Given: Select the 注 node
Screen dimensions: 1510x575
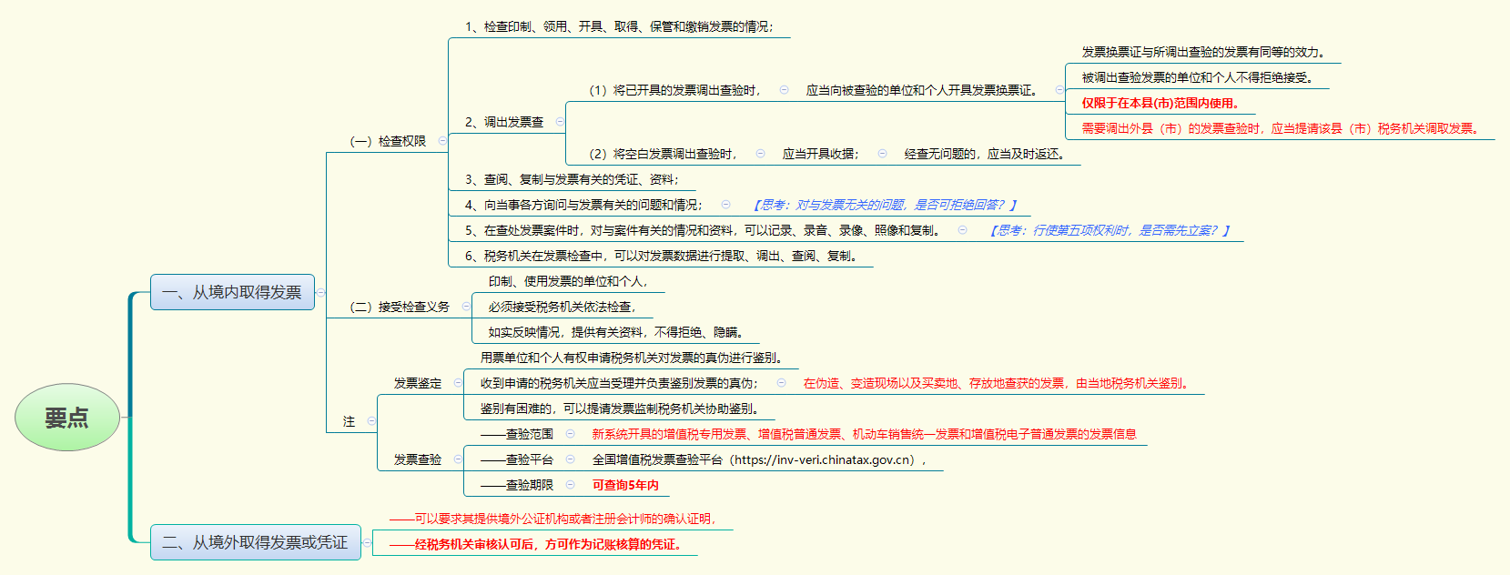Looking at the screenshot, I should pyautogui.click(x=349, y=421).
